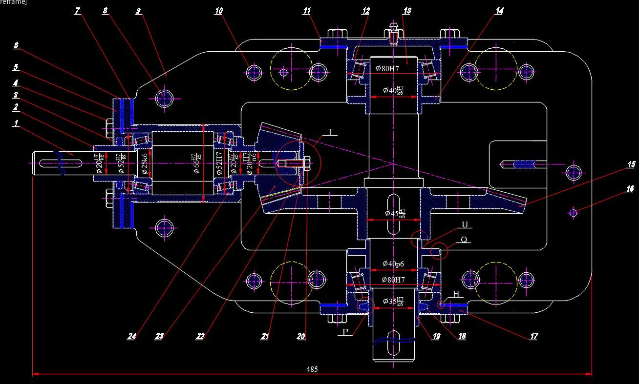Select the detail view label P

point(344,332)
